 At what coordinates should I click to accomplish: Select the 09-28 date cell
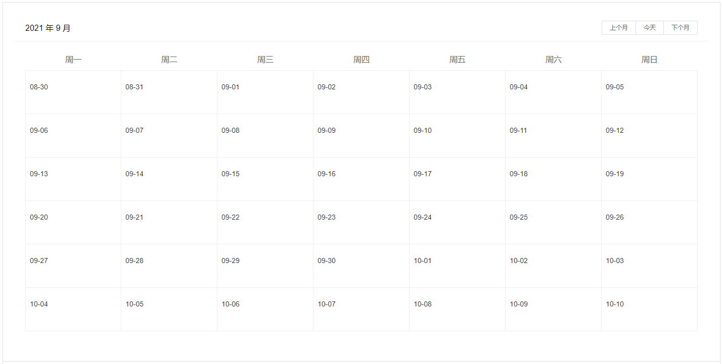pos(169,266)
